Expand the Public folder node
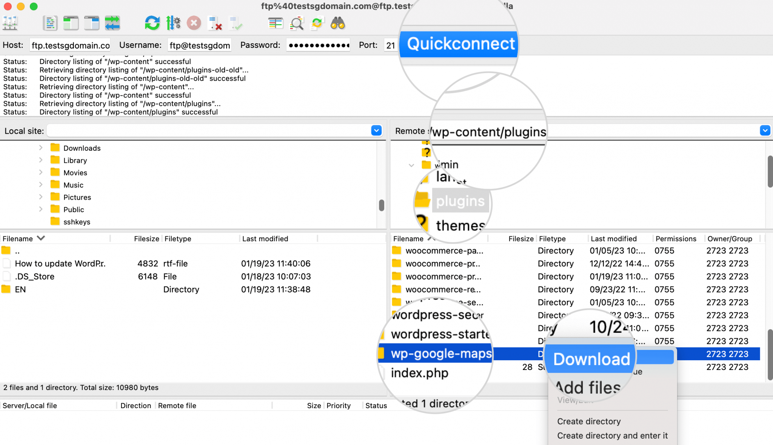The image size is (773, 445). (41, 209)
